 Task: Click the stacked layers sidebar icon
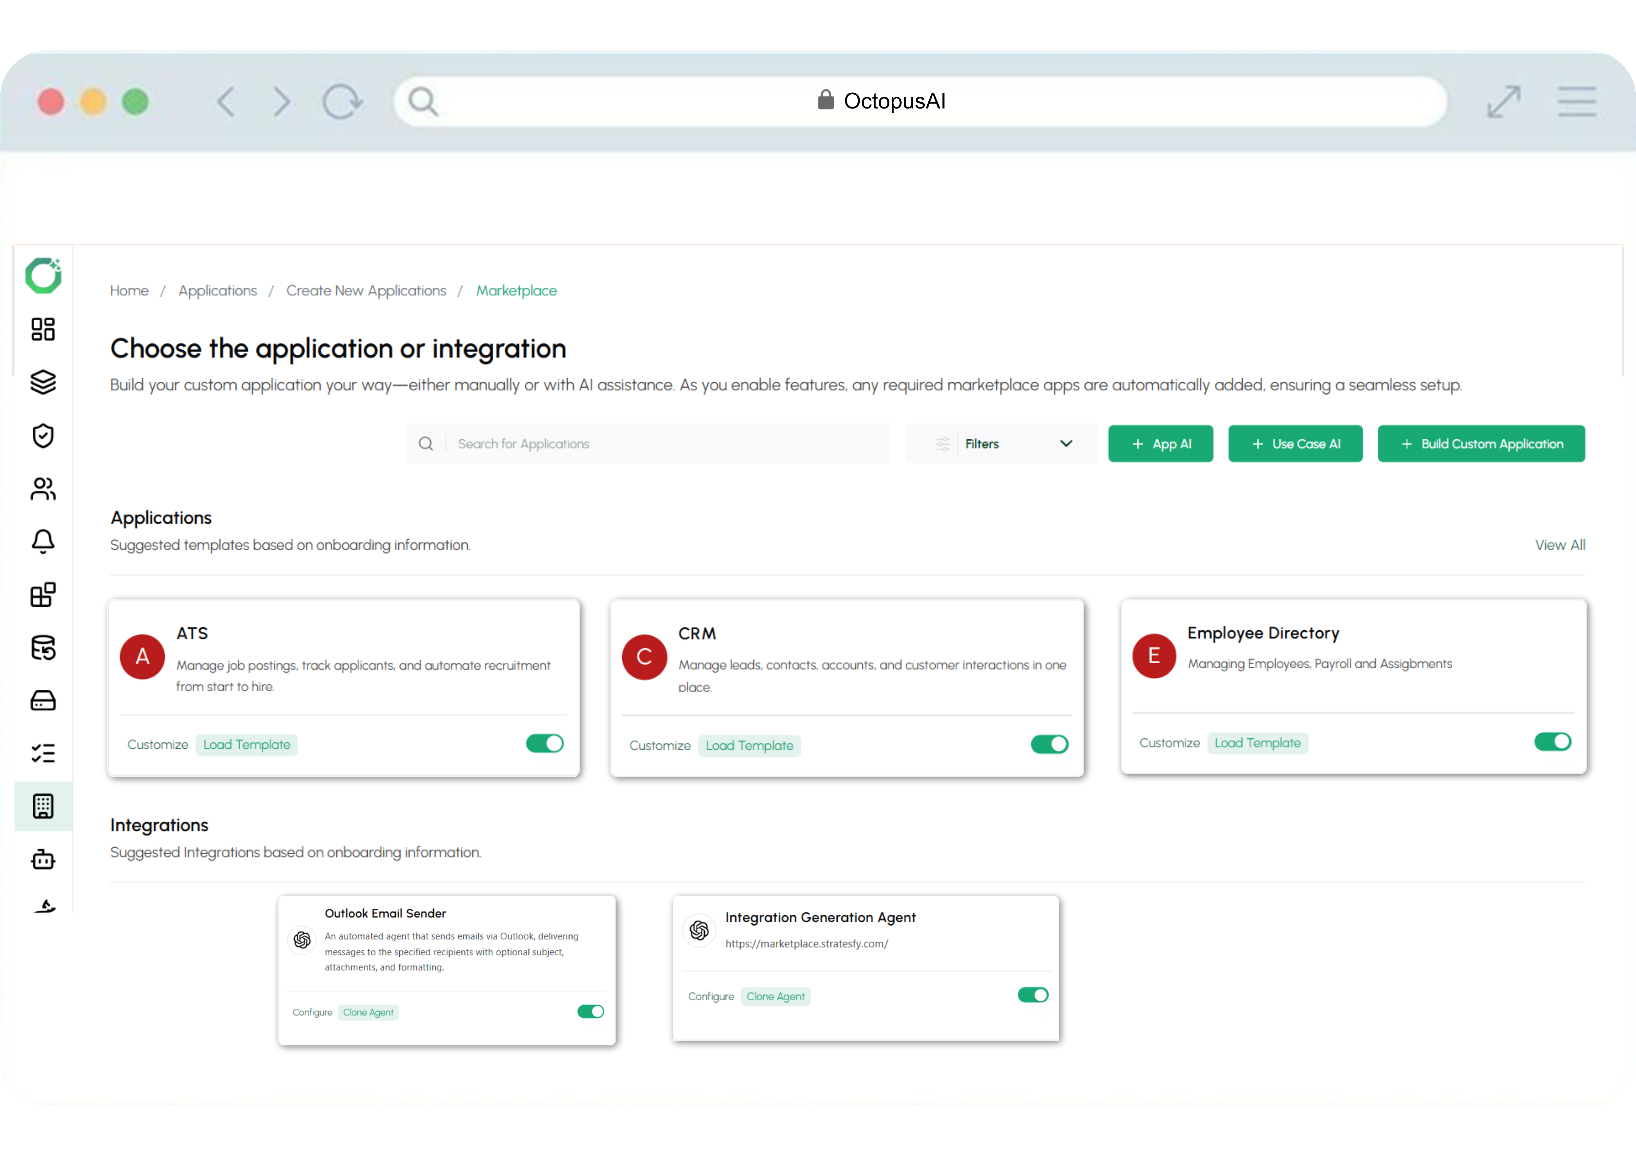click(x=43, y=382)
